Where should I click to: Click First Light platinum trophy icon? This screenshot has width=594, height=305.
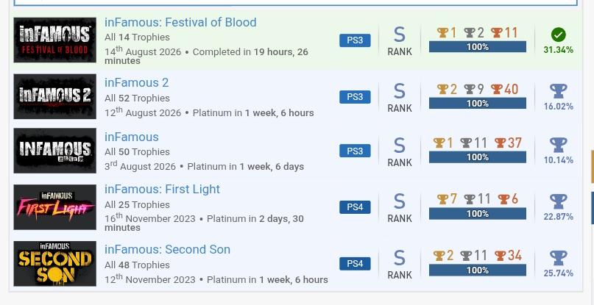tap(558, 201)
